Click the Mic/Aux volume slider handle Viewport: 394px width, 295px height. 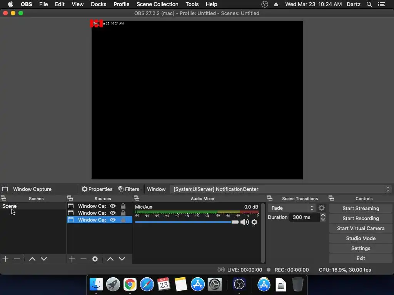(235, 222)
